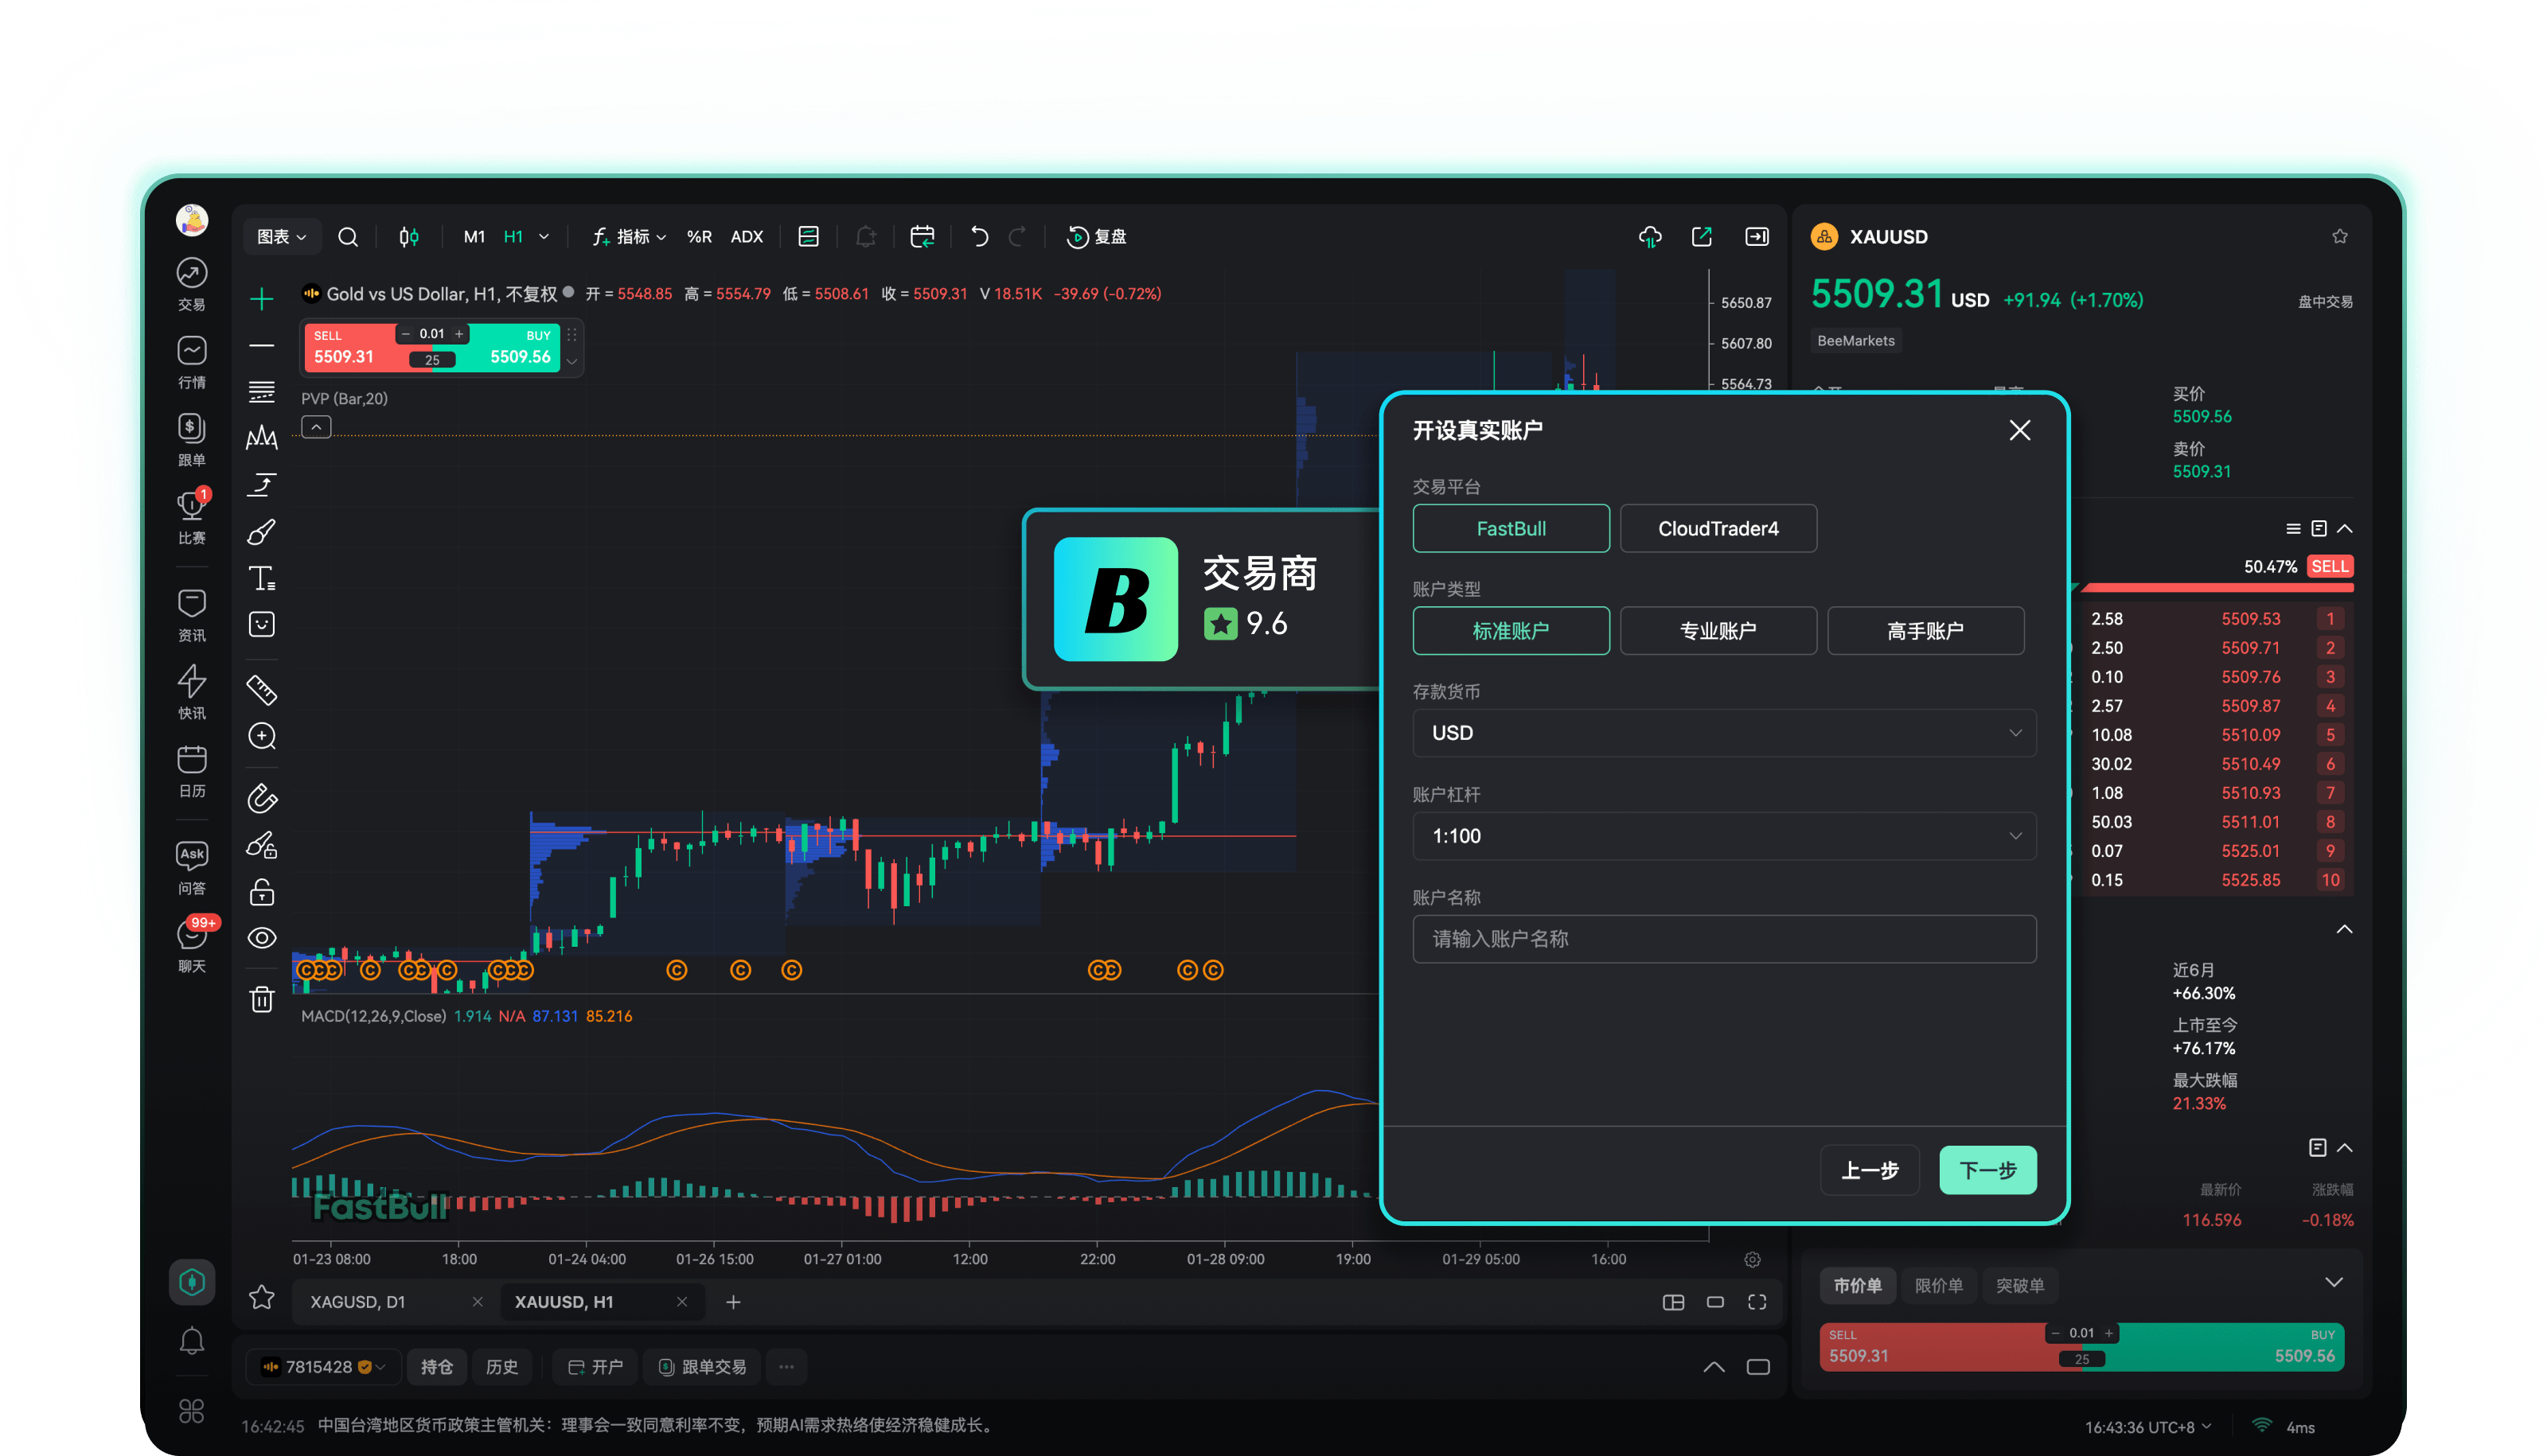Choose 专业账户 account type

(x=1718, y=631)
